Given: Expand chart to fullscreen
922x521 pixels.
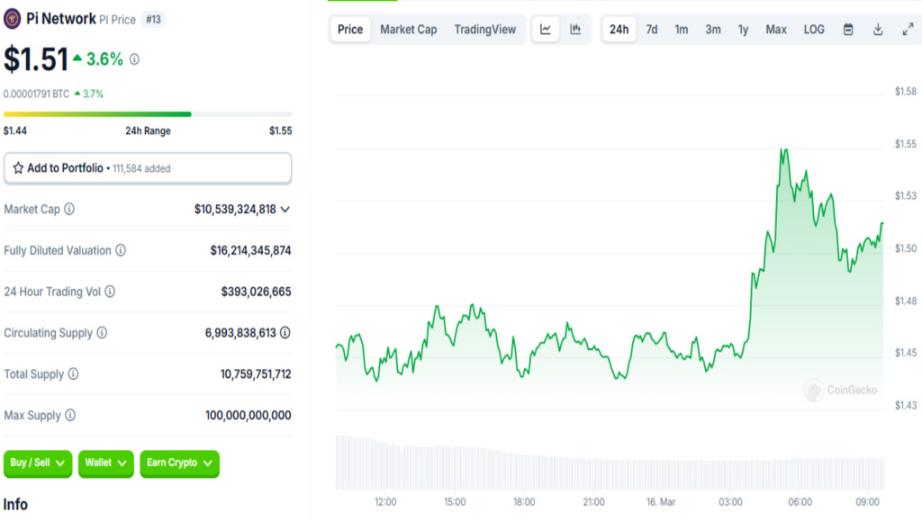Looking at the screenshot, I should coord(908,30).
